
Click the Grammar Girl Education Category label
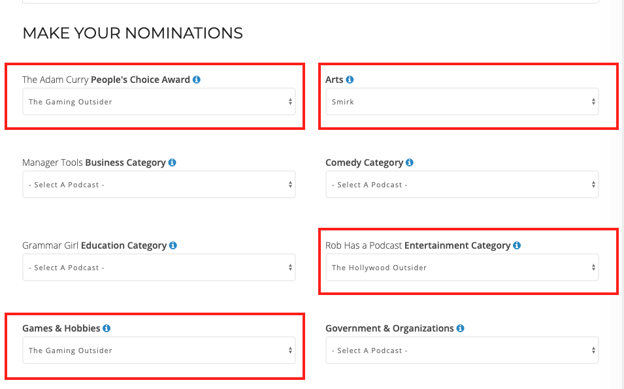click(x=94, y=245)
